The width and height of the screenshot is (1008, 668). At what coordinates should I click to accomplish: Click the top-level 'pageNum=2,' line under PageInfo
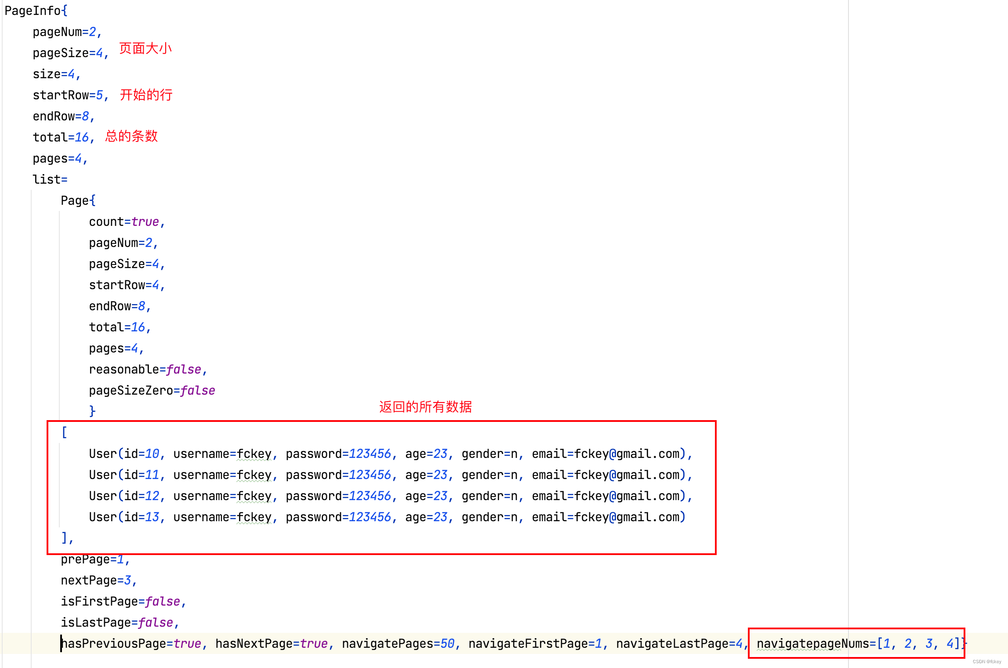(67, 32)
